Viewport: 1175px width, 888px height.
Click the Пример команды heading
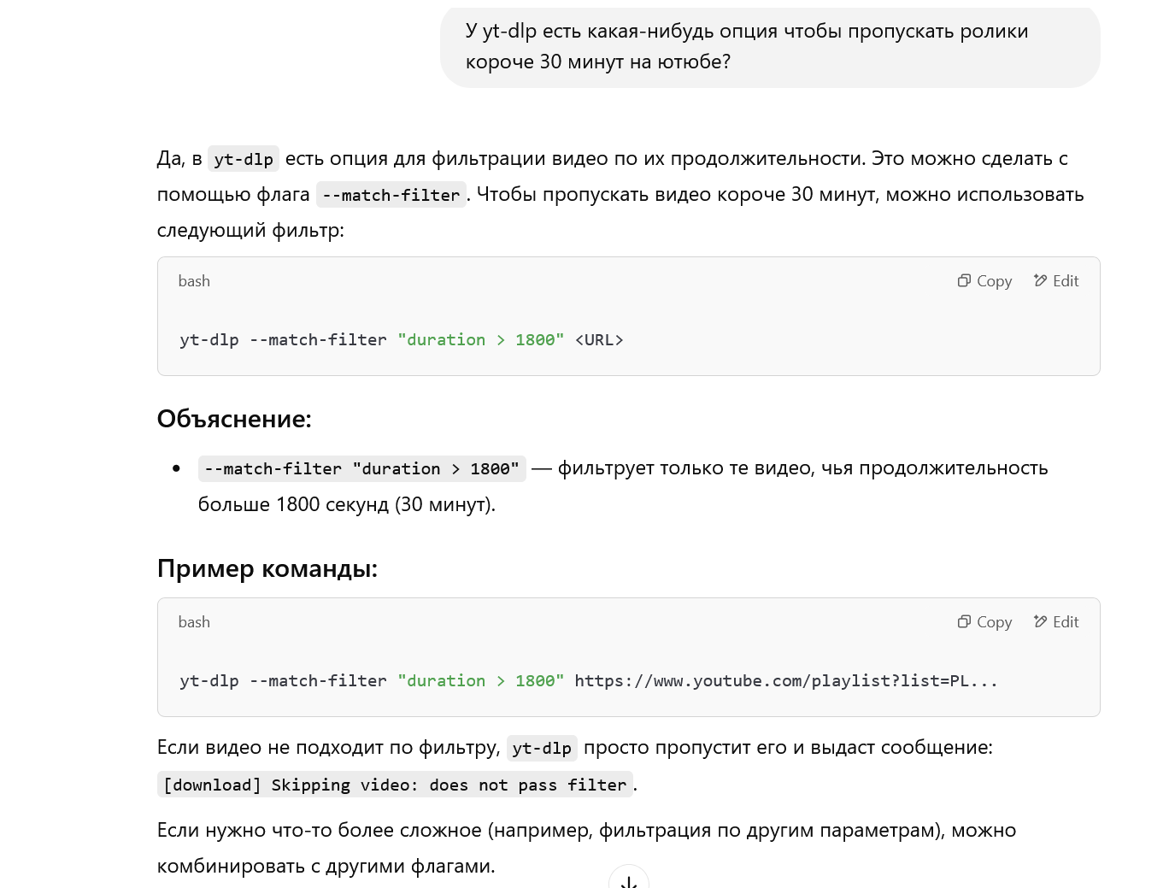(x=267, y=568)
